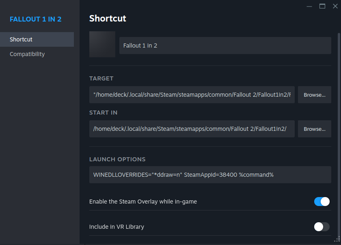Browse for the Start In folder
The image size is (341, 245).
315,129
